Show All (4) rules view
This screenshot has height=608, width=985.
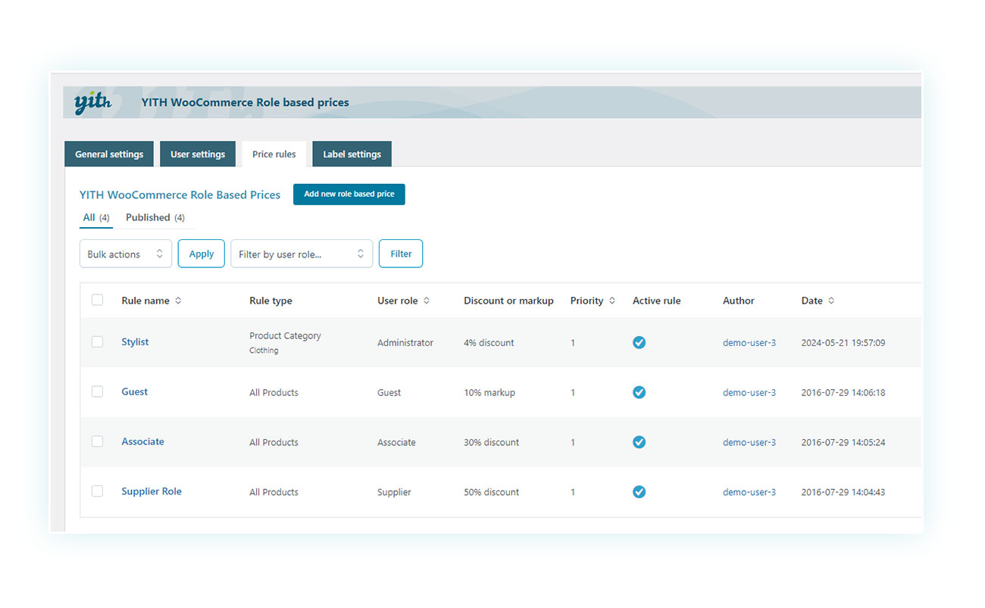pyautogui.click(x=96, y=217)
